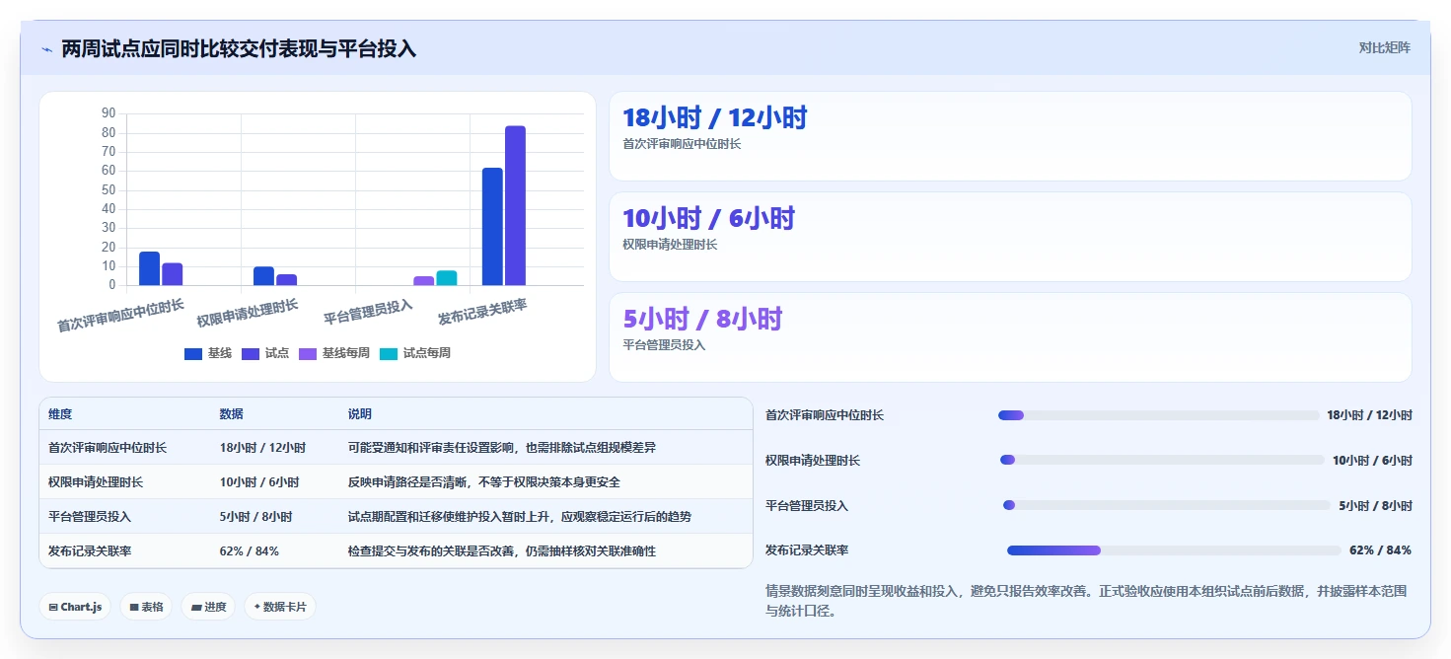Image resolution: width=1451 pixels, height=659 pixels.
Task: Click the 发布记录关联率 label in the progress list
Action: (x=807, y=550)
